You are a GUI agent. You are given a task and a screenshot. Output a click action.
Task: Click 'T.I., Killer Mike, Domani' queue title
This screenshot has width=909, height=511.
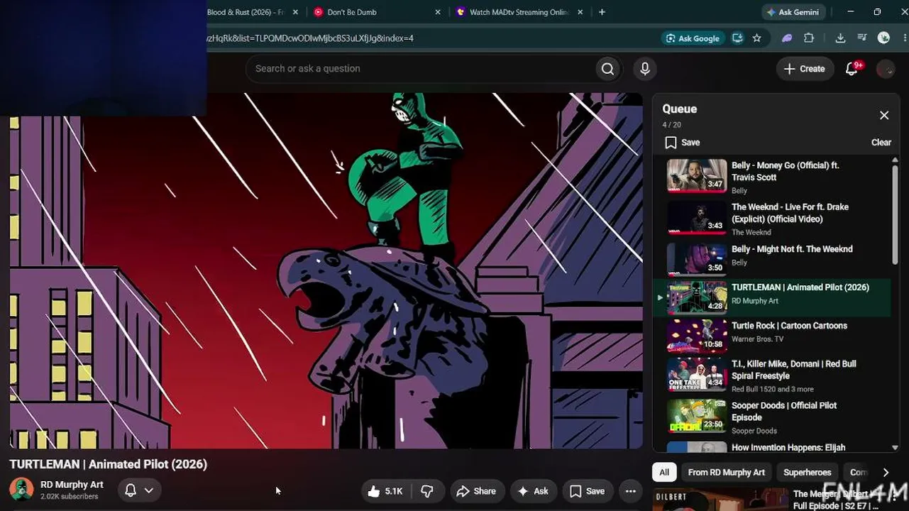(x=794, y=370)
